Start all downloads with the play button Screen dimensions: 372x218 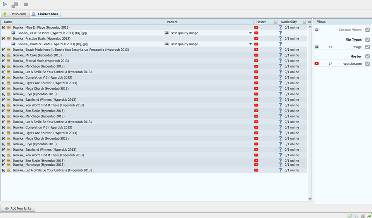pos(5,5)
